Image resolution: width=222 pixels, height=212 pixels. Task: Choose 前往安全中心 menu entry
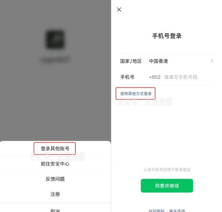55,164
